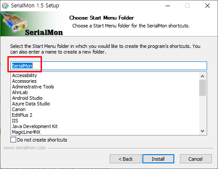
Task: Choose Azure Data Studio folder
Action: pyautogui.click(x=31, y=104)
